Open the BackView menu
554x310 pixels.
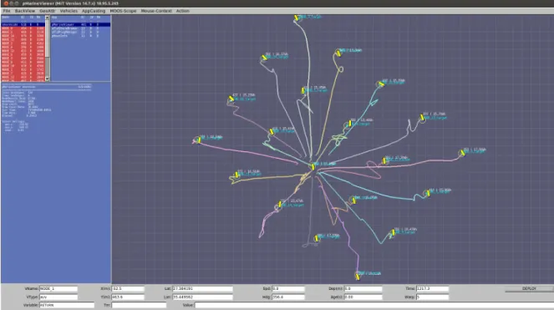click(x=25, y=11)
